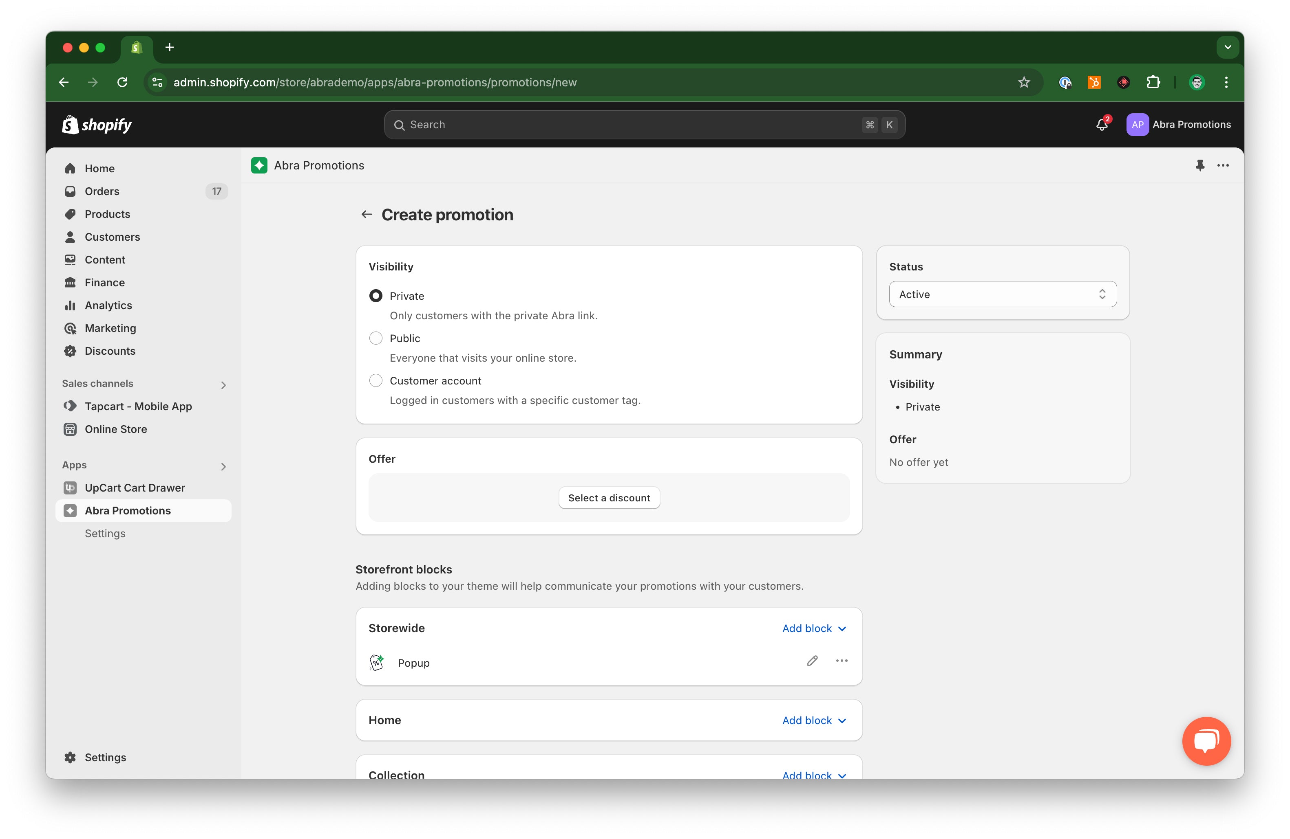Open a new browser tab

170,48
